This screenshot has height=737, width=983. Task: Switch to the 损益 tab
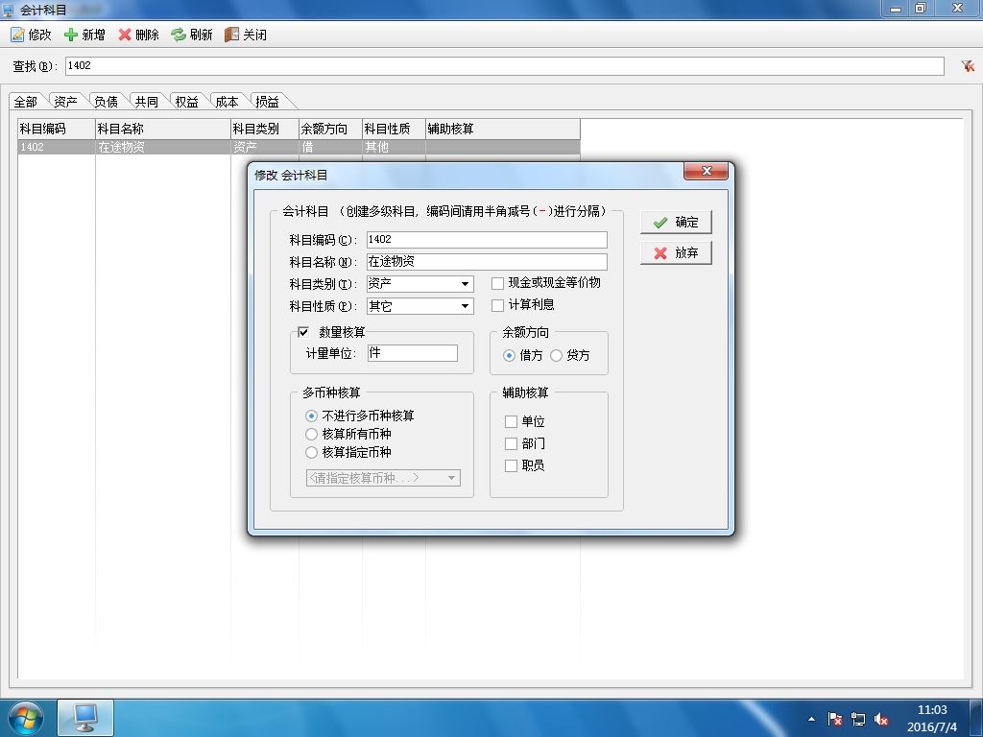point(267,102)
